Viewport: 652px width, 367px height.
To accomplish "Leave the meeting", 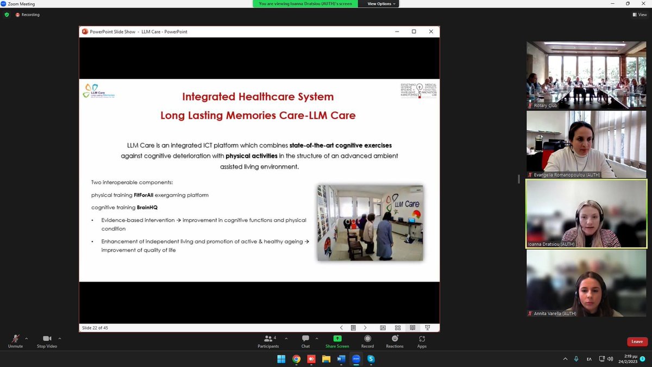I will click(637, 341).
